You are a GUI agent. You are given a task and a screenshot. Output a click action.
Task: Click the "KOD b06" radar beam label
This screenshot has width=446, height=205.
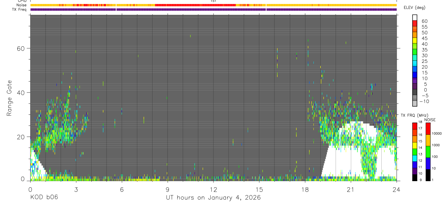tap(44, 198)
